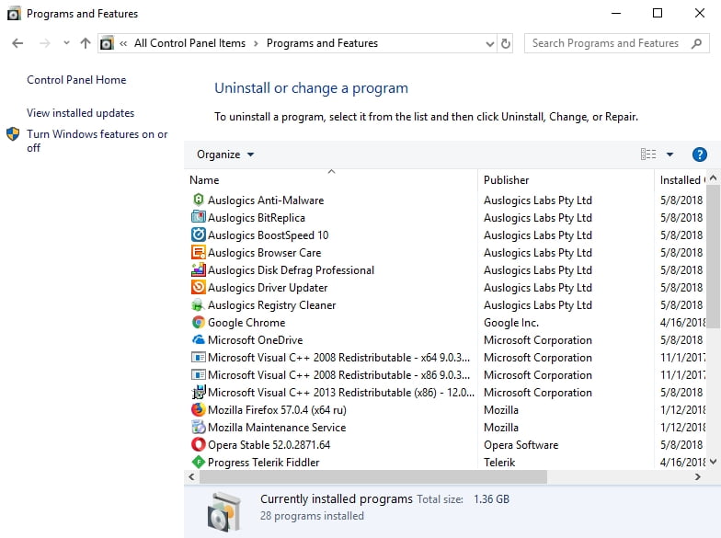
Task: Click the Visual C++ 2008 x86 icon
Action: (199, 375)
